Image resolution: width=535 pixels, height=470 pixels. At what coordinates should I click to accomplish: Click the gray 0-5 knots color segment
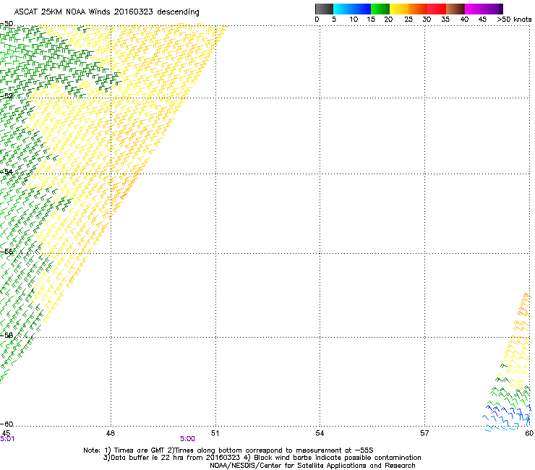[x=324, y=9]
